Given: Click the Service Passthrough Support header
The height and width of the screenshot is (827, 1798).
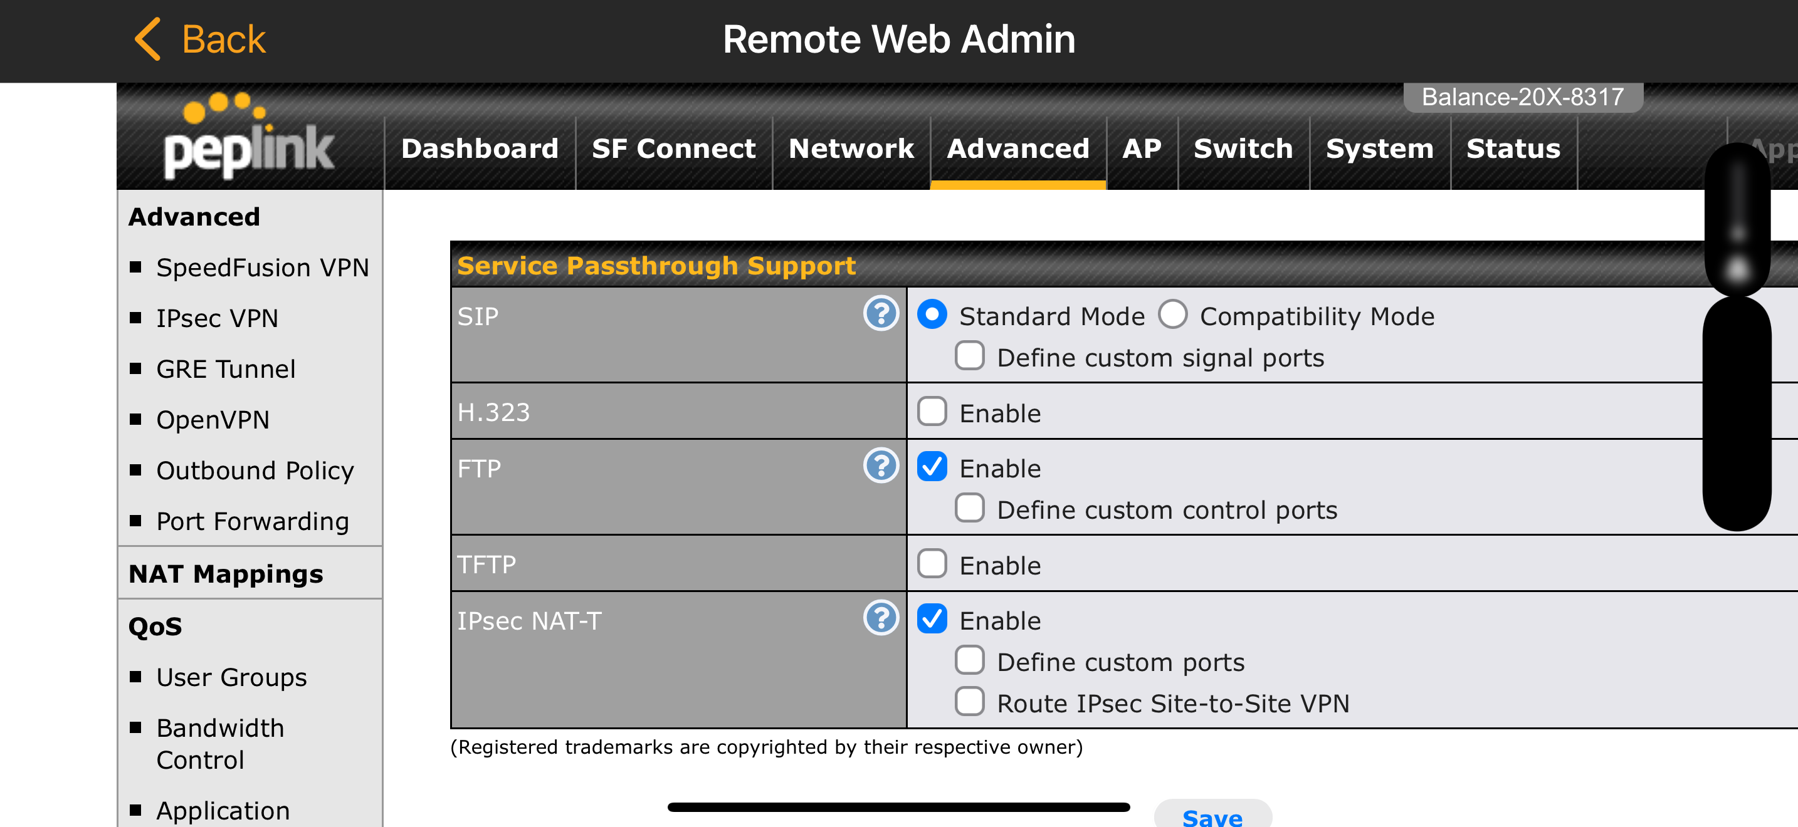Looking at the screenshot, I should (x=656, y=266).
